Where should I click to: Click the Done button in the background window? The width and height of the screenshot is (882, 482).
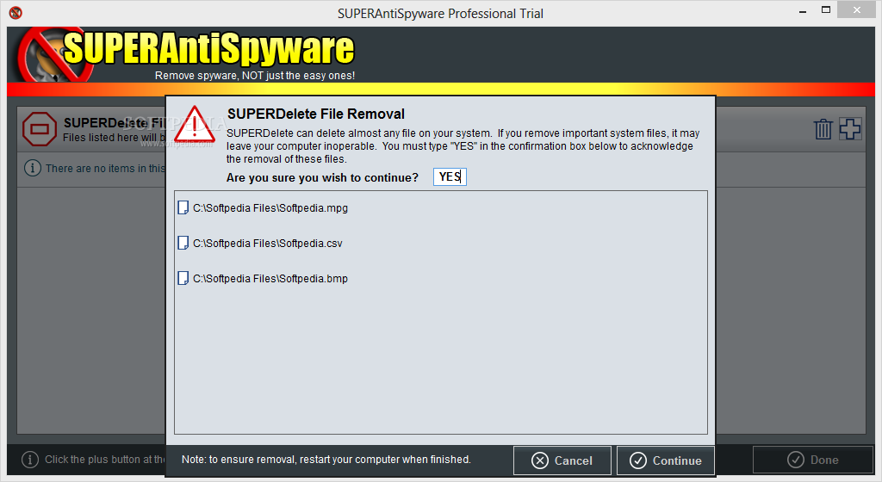(x=813, y=460)
